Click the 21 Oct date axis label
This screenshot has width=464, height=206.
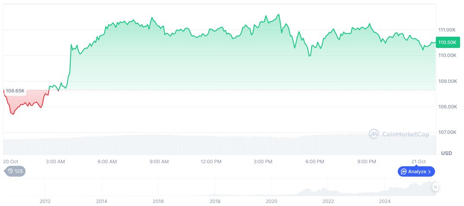419,162
